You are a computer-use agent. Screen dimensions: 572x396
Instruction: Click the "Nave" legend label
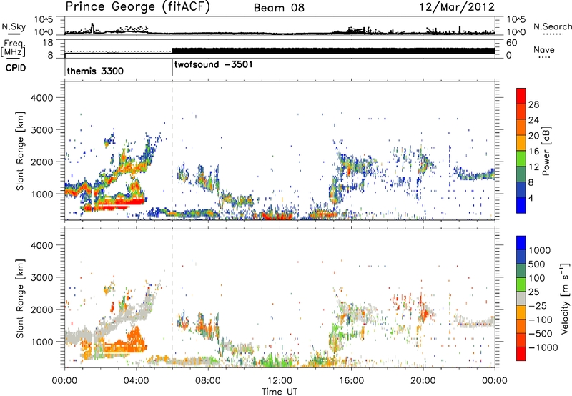[544, 50]
